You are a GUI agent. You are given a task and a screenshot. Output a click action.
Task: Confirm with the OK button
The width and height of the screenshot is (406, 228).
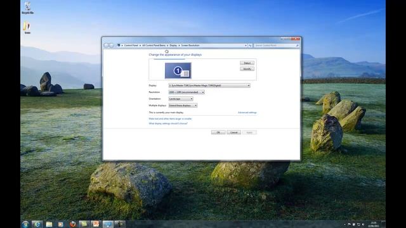click(x=218, y=132)
